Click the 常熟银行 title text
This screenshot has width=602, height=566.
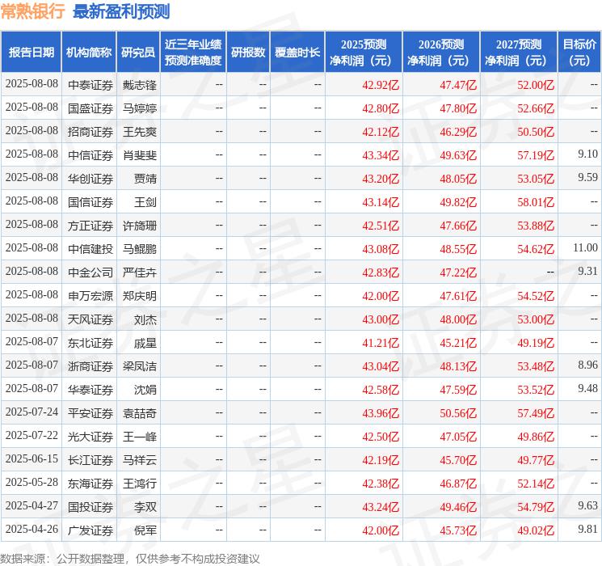(33, 11)
